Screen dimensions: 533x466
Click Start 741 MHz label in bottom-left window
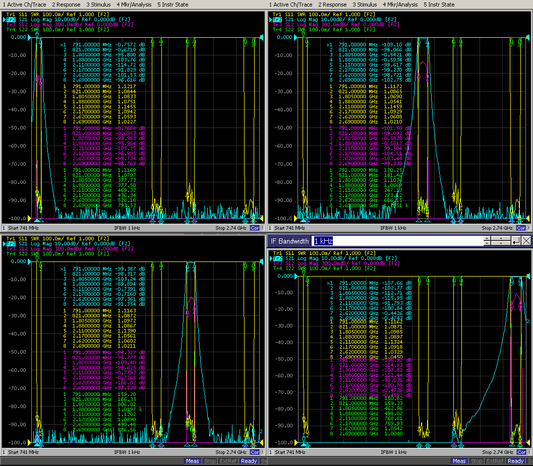24,452
